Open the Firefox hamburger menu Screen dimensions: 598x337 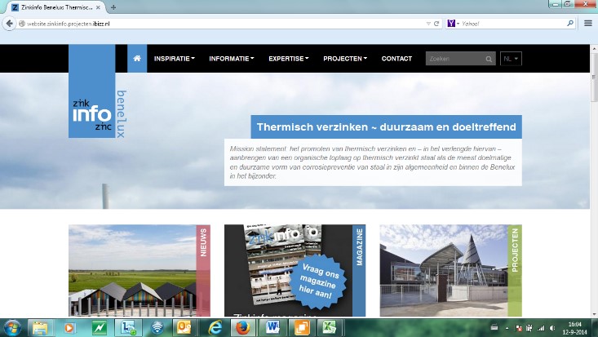tap(588, 24)
